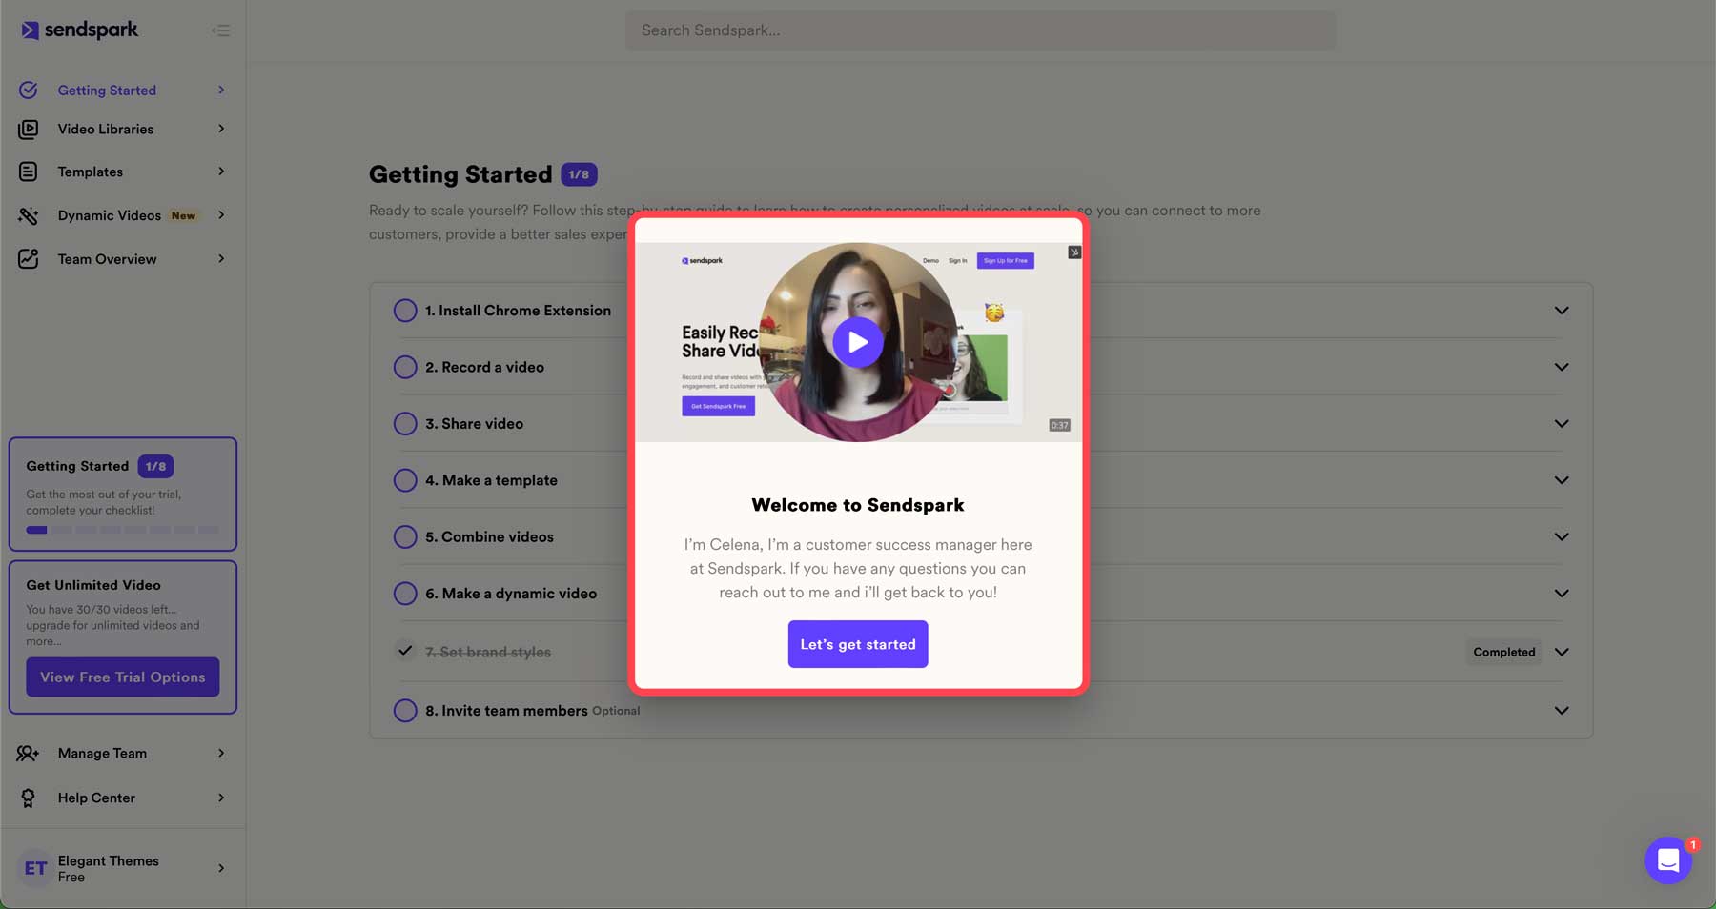Select Getting Started in the sidebar
1716x909 pixels.
[x=107, y=90]
